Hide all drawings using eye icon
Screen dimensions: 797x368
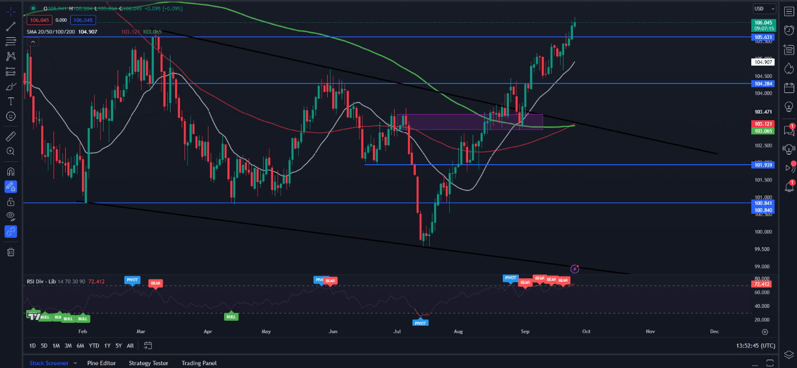[x=11, y=216]
